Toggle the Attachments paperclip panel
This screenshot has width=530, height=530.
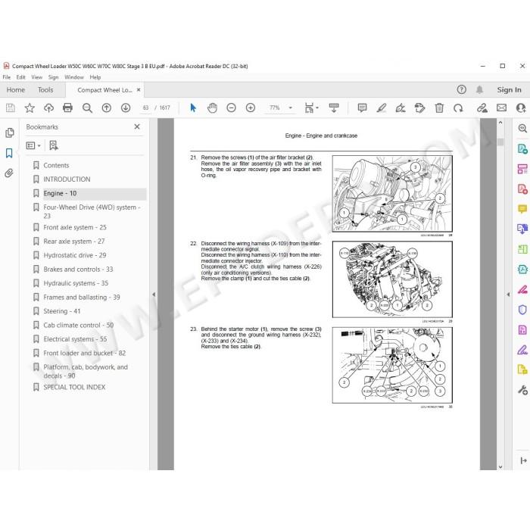(x=9, y=173)
